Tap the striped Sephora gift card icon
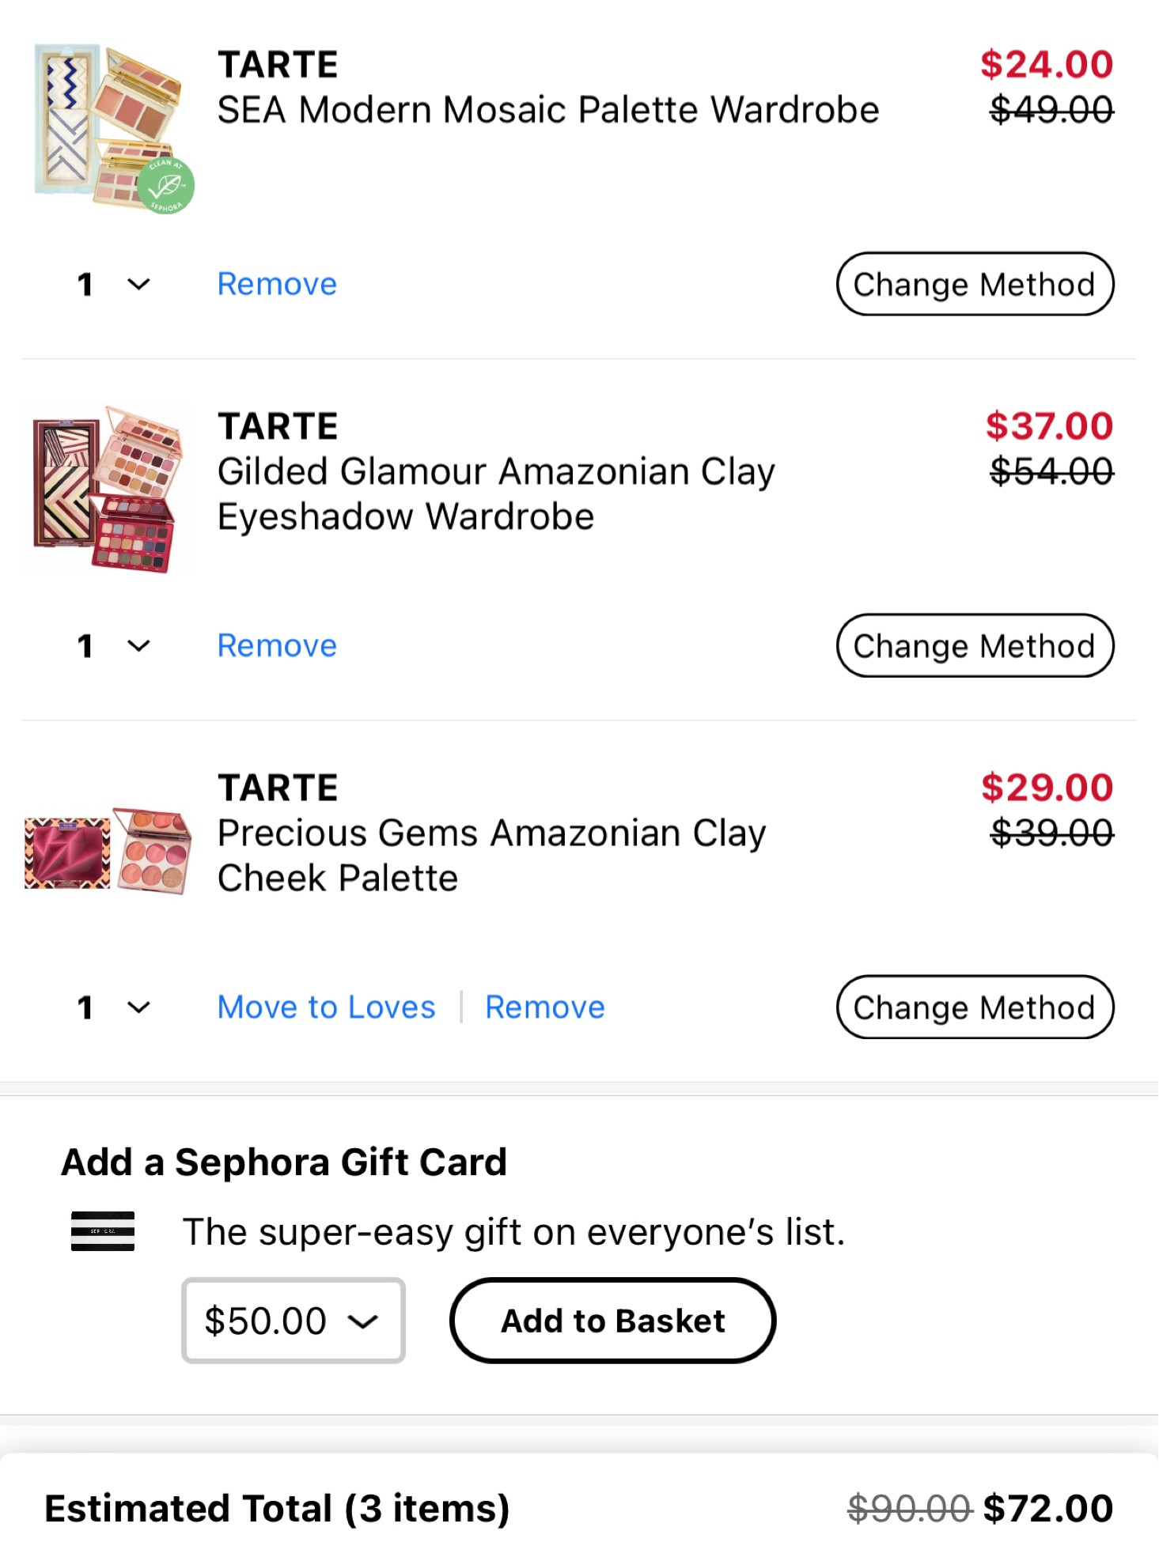 [103, 1230]
